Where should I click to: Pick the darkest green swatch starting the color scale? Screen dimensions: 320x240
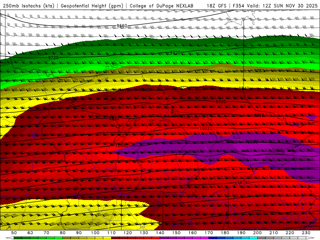[x=18, y=238]
